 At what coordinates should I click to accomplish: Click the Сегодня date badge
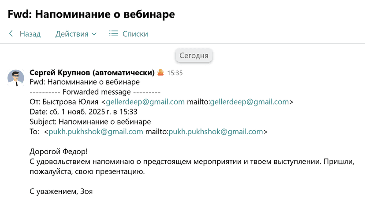tap(194, 56)
